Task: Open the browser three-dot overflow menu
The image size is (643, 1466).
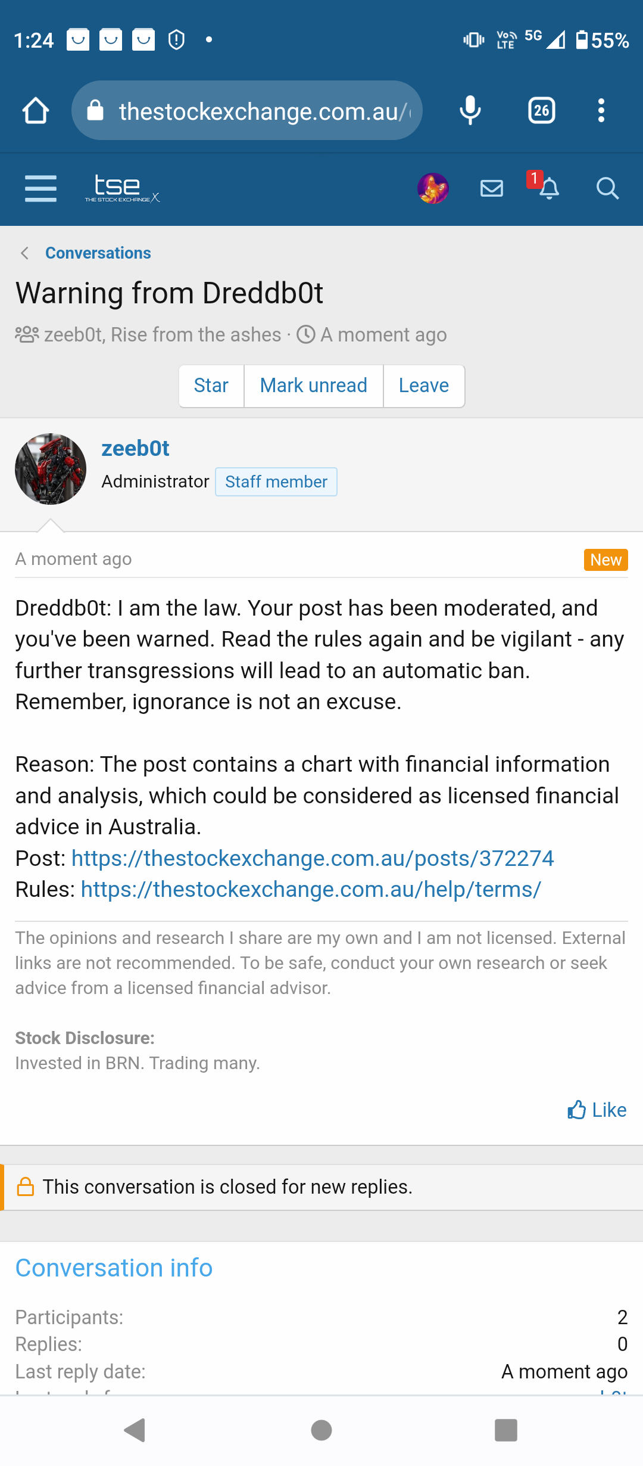Action: (x=601, y=111)
